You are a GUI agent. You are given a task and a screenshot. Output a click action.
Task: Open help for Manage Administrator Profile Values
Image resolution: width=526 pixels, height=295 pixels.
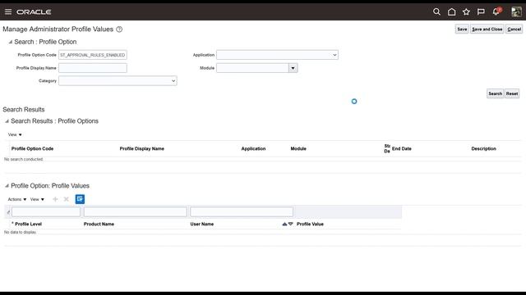[x=119, y=29]
